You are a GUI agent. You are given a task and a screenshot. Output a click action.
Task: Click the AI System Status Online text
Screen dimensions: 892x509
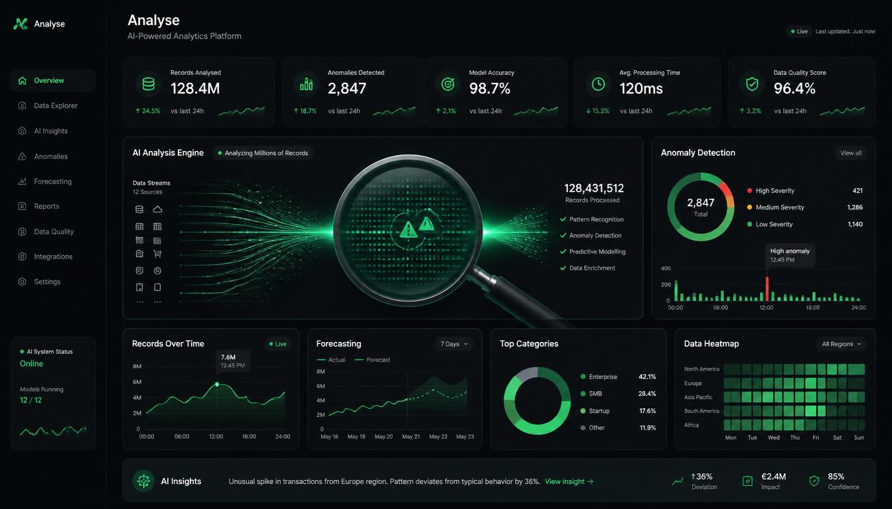(x=31, y=364)
